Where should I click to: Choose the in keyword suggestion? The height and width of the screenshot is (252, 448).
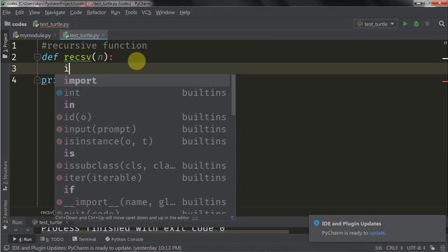(x=142, y=105)
